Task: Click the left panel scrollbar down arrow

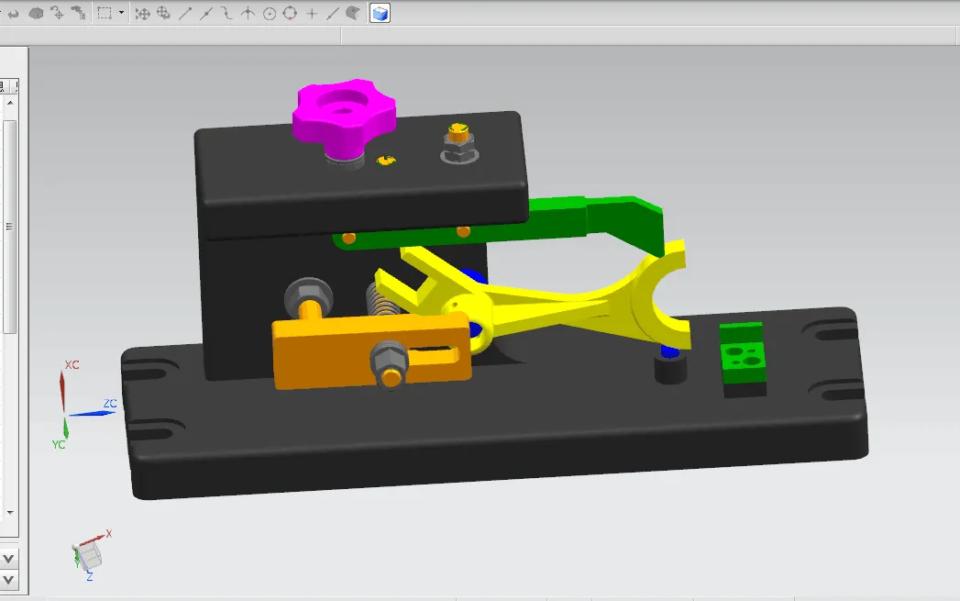Action: click(x=10, y=512)
